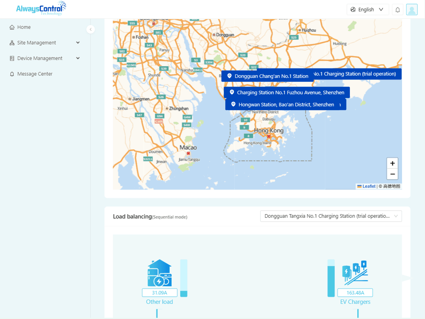Click pin icon for Hongwan Station marker
The image size is (425, 319).
[x=233, y=104]
